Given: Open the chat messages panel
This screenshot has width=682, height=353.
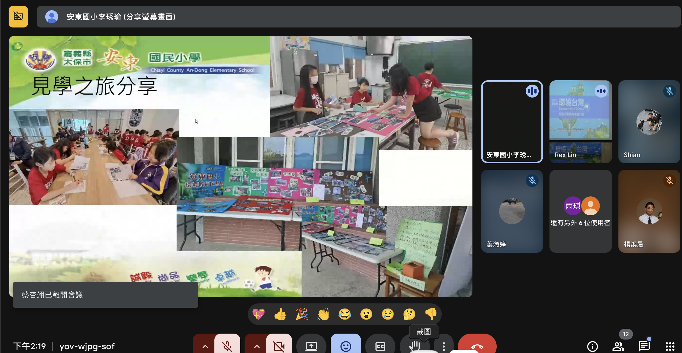Looking at the screenshot, I should (x=644, y=346).
